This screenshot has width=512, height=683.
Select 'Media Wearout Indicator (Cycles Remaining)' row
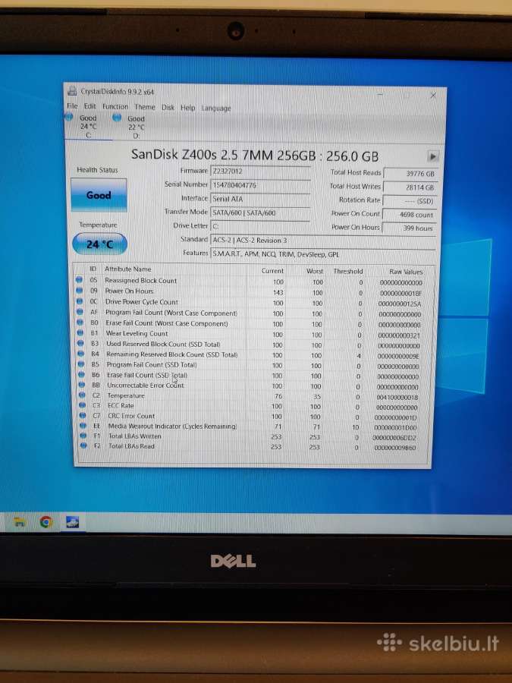coord(253,426)
